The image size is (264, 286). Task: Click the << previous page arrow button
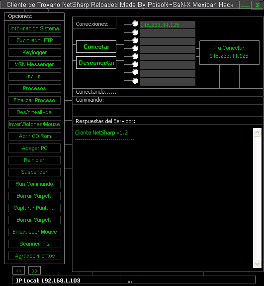[x=19, y=271]
